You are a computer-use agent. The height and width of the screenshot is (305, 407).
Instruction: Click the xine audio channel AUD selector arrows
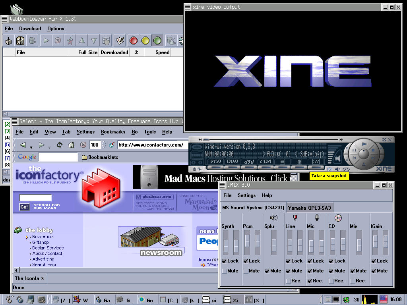tap(264, 154)
